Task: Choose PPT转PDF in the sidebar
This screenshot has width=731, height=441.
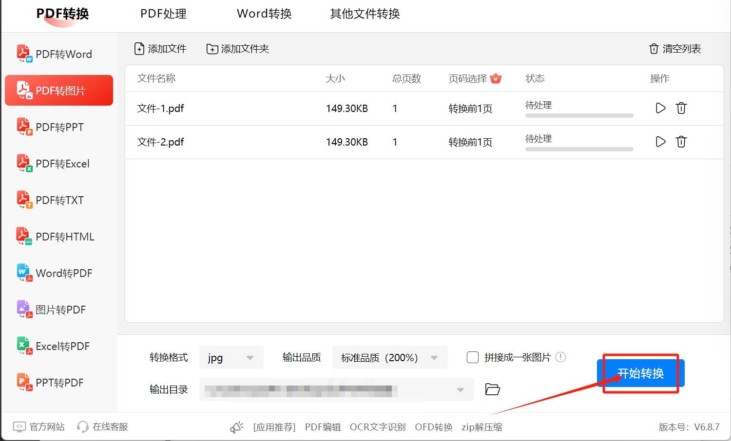Action: pos(59,383)
